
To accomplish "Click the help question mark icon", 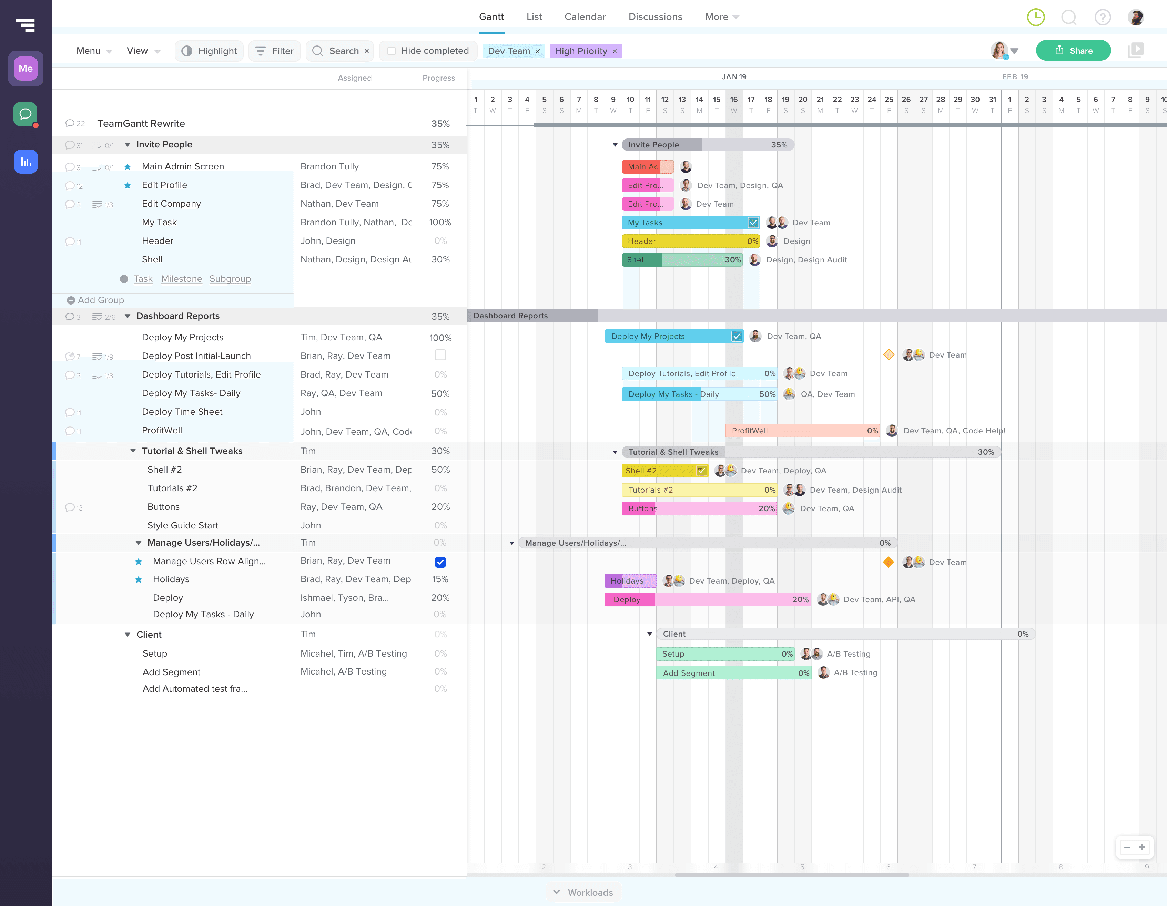I will click(1102, 17).
